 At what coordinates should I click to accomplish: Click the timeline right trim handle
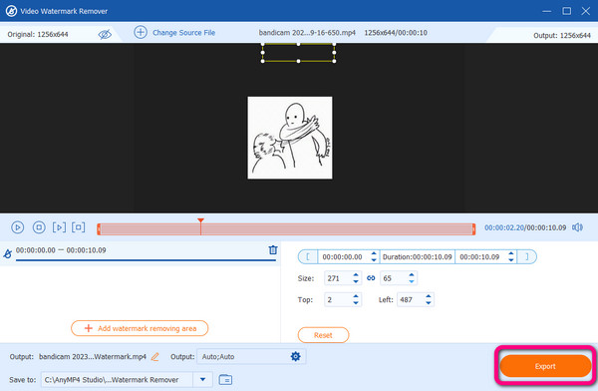pos(473,229)
